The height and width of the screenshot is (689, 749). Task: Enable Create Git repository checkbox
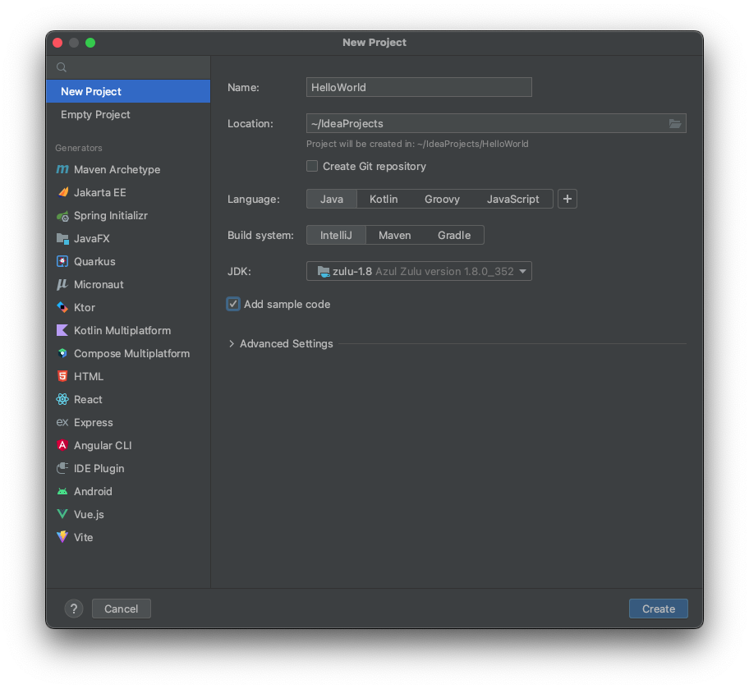coord(312,166)
